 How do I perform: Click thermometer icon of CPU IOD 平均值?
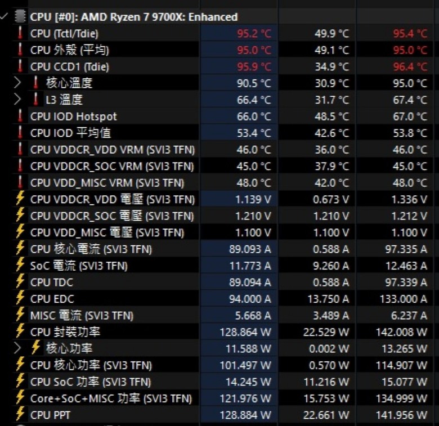(20, 132)
